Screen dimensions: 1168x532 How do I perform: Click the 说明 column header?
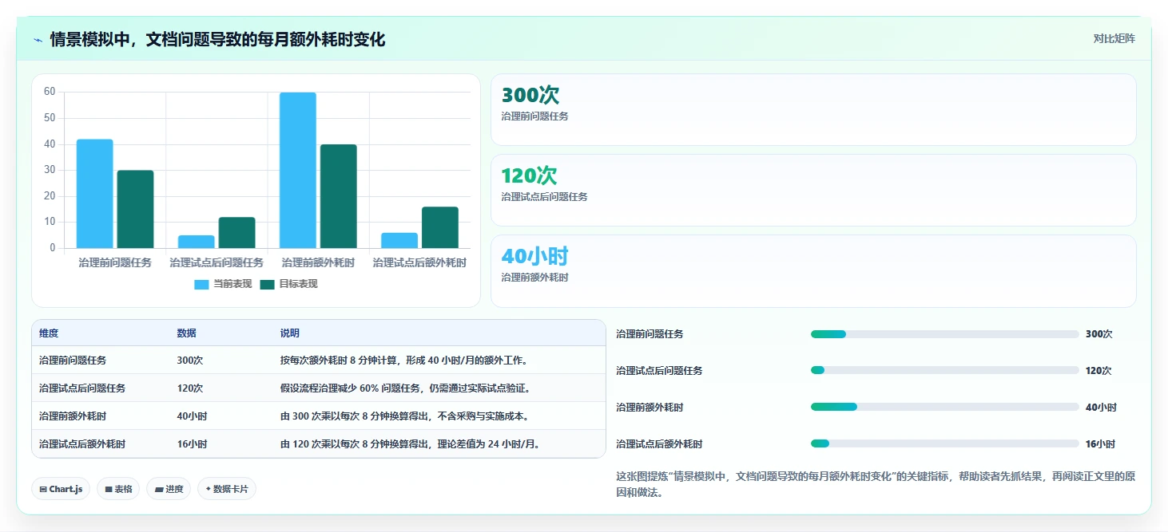click(x=290, y=333)
